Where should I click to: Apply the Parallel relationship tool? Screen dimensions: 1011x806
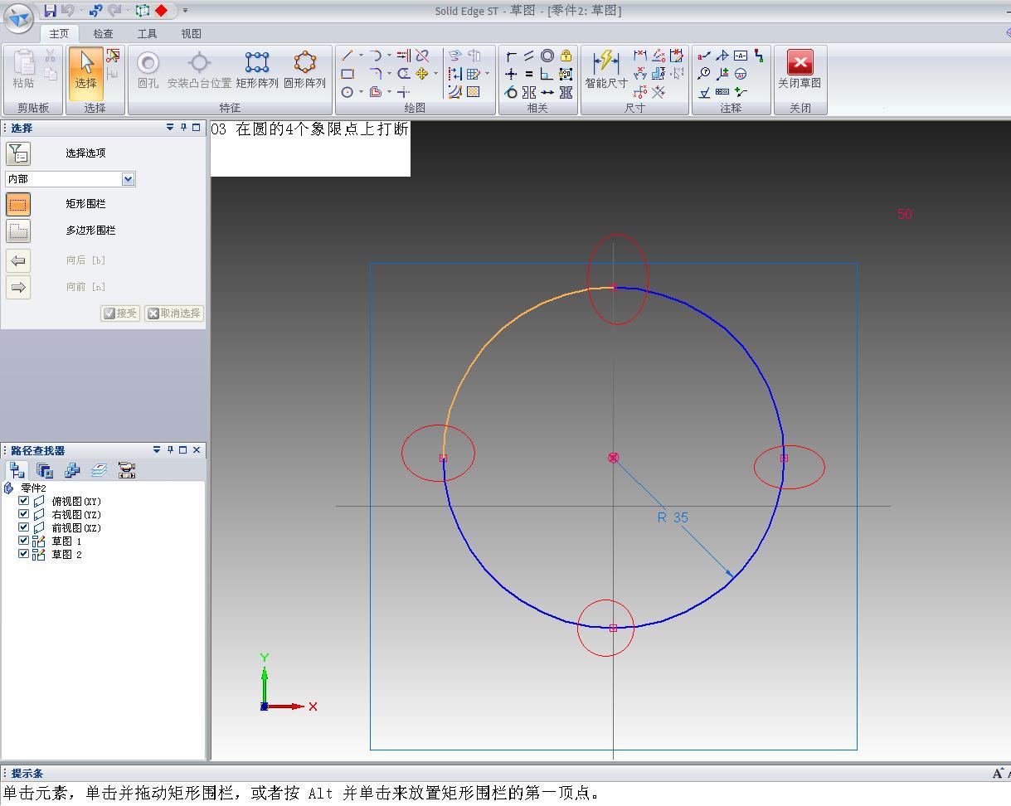click(x=529, y=56)
